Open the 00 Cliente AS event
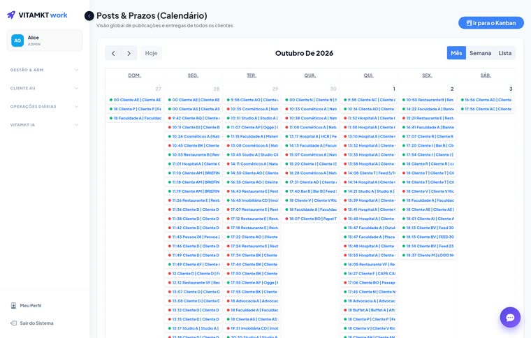 [x=194, y=109]
